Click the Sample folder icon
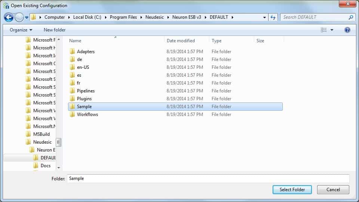 point(72,107)
